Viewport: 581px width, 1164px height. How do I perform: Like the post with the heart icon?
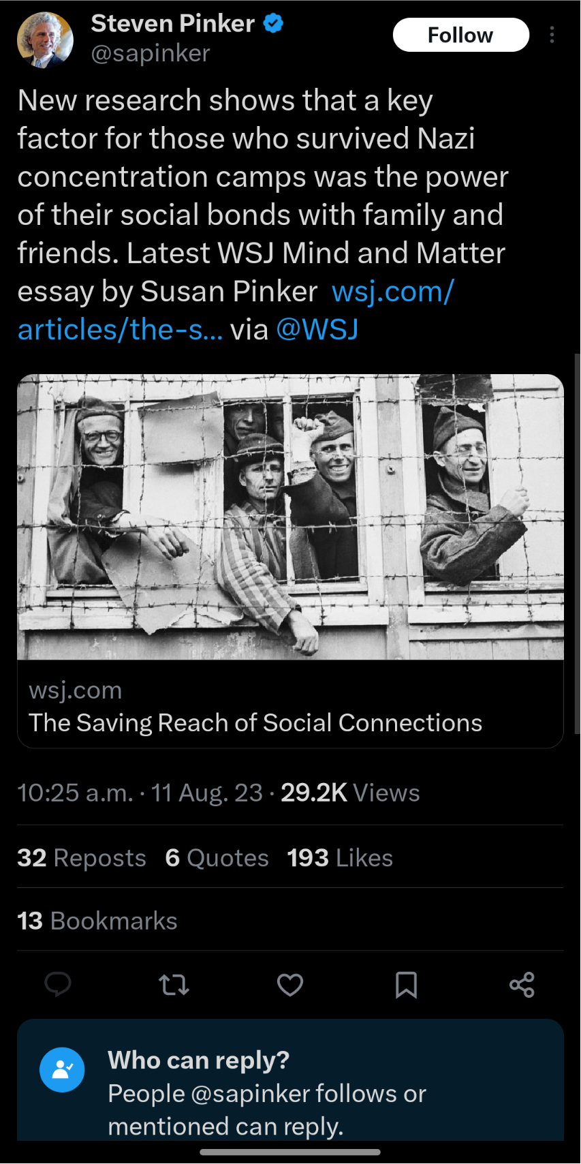[290, 985]
